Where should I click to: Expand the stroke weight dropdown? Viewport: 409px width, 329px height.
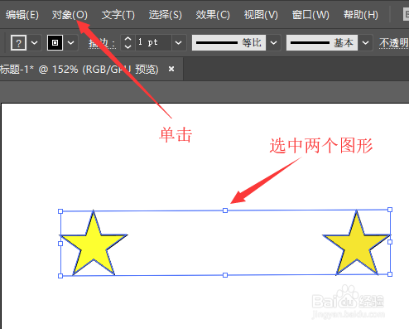(x=179, y=42)
